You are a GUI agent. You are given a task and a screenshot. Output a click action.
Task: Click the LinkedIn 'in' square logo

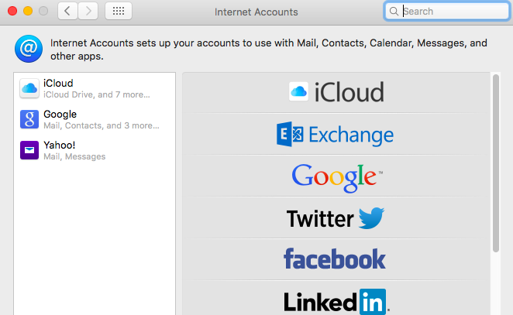coord(372,302)
